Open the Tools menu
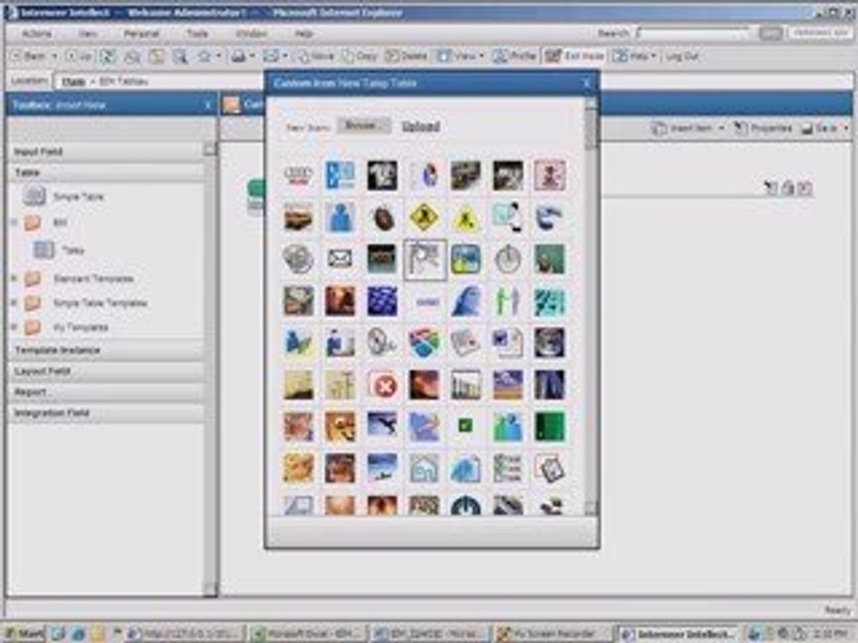858x643 pixels. [x=197, y=34]
